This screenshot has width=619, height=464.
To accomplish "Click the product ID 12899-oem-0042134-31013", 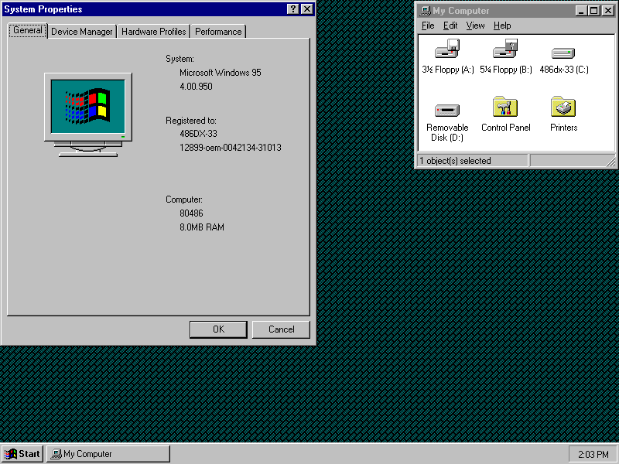I will (x=231, y=148).
